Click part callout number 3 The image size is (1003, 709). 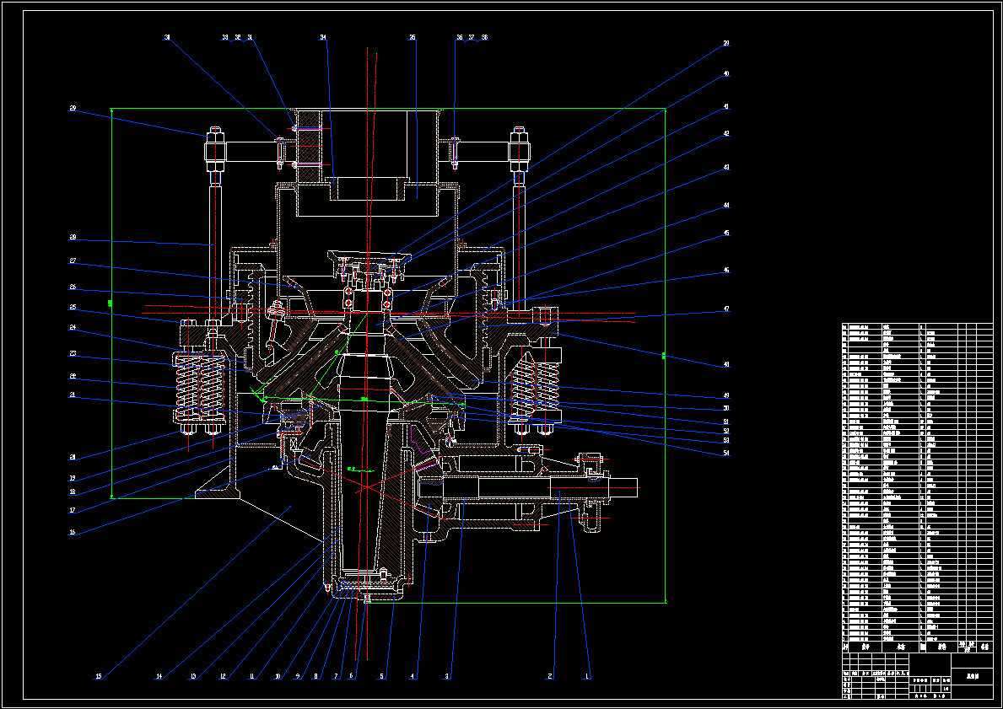[448, 676]
